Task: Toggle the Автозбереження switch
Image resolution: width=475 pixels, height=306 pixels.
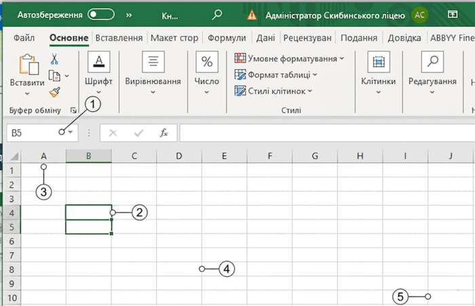Action: pyautogui.click(x=101, y=14)
